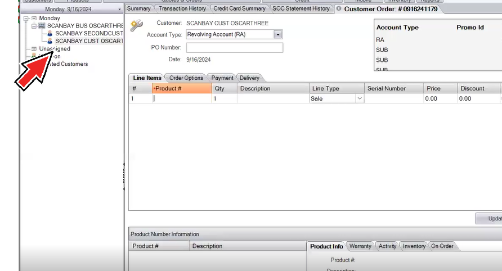Switch to the Transaction History tab

(x=182, y=8)
